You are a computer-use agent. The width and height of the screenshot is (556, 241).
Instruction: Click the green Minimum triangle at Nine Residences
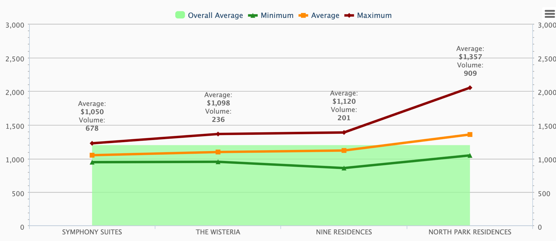pos(344,168)
